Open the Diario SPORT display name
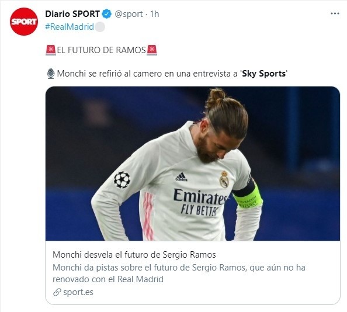Viewport: 347px width, 312px height. tap(72, 14)
